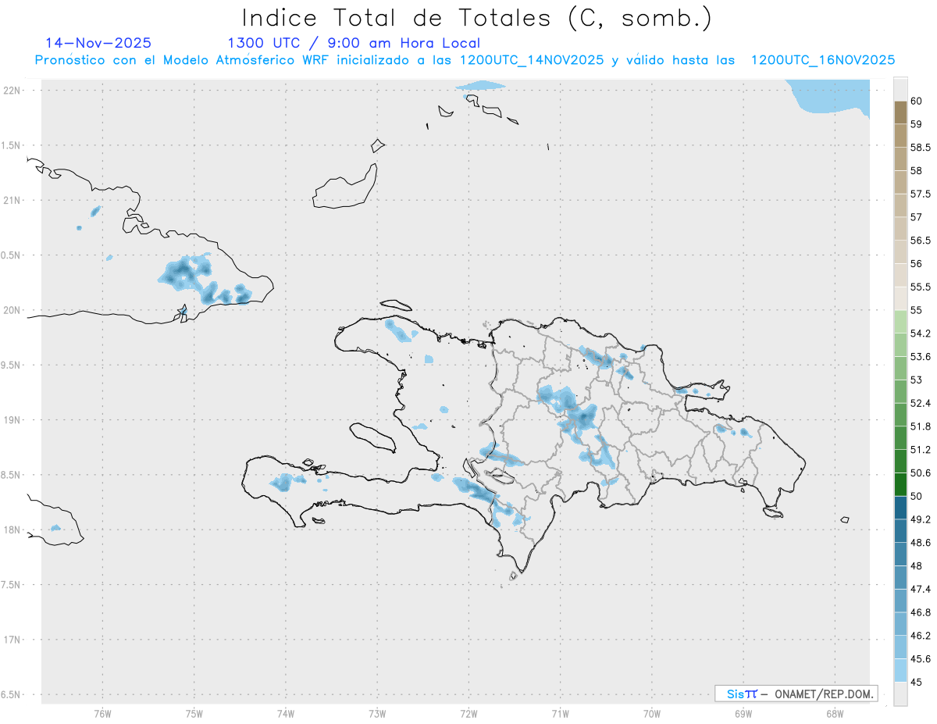Click the legend value "46.2"
The width and height of the screenshot is (937, 724).
coord(921,636)
